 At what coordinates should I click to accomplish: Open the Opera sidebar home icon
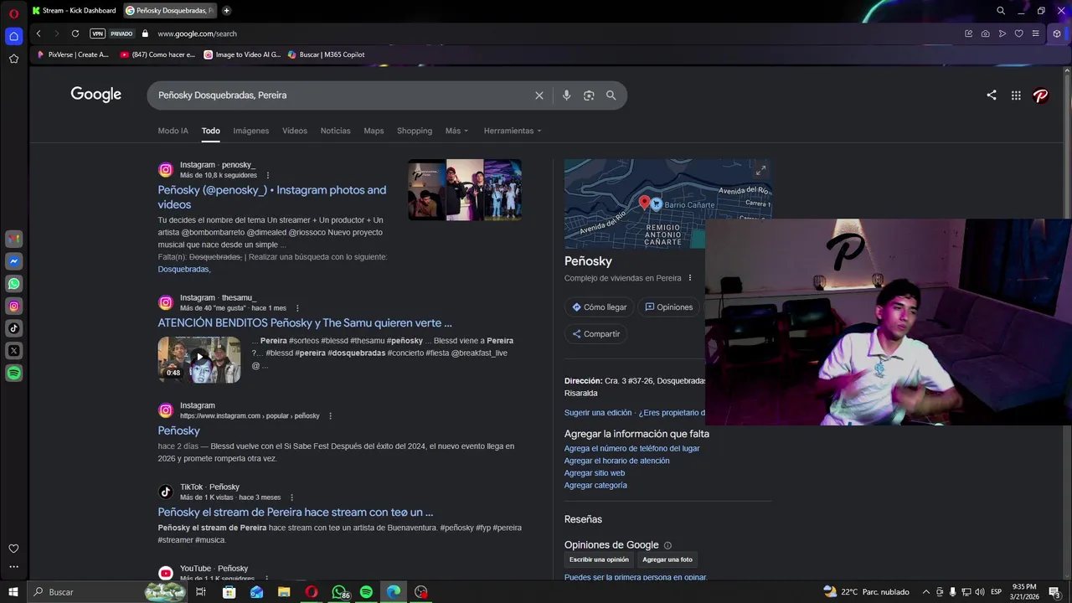click(x=13, y=36)
